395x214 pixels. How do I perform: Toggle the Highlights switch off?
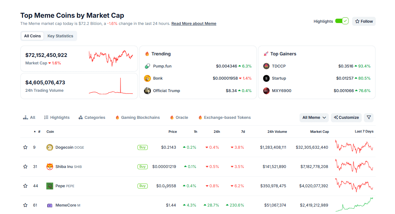[x=341, y=21]
